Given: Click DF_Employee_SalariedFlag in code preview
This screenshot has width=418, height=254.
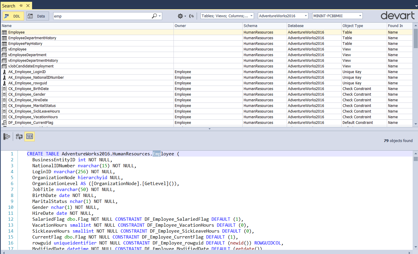Looking at the screenshot, I should pyautogui.click(x=177, y=219).
